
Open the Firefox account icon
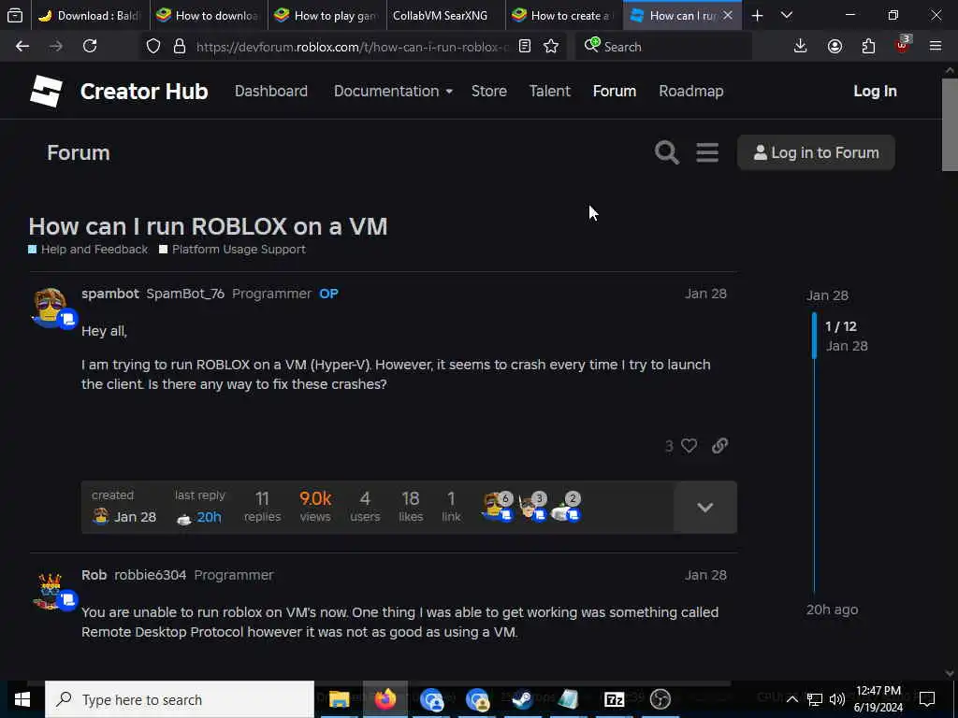(835, 46)
